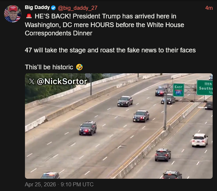Click the rolling laughing emoji
The width and height of the screenshot is (217, 191).
[x=80, y=67]
